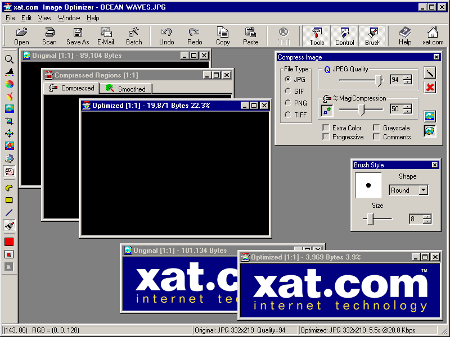
Task: Select GIF file type
Action: 288,91
